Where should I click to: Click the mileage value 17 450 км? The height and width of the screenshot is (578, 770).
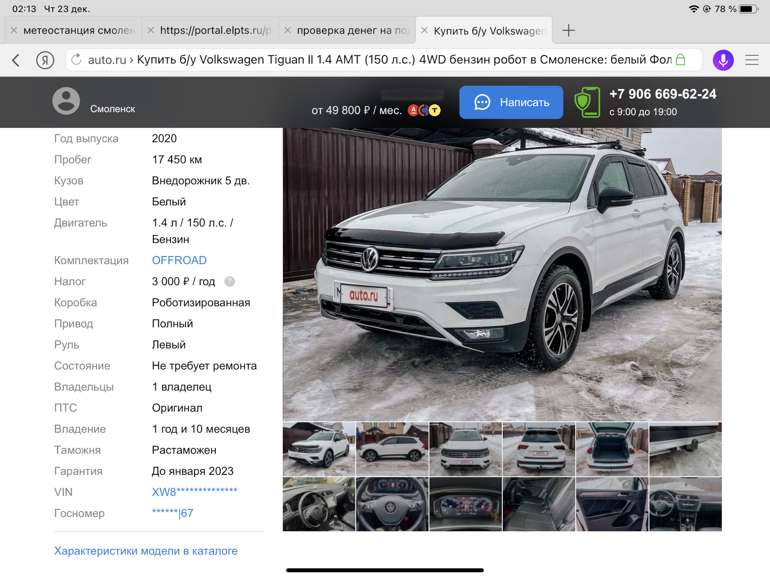177,160
